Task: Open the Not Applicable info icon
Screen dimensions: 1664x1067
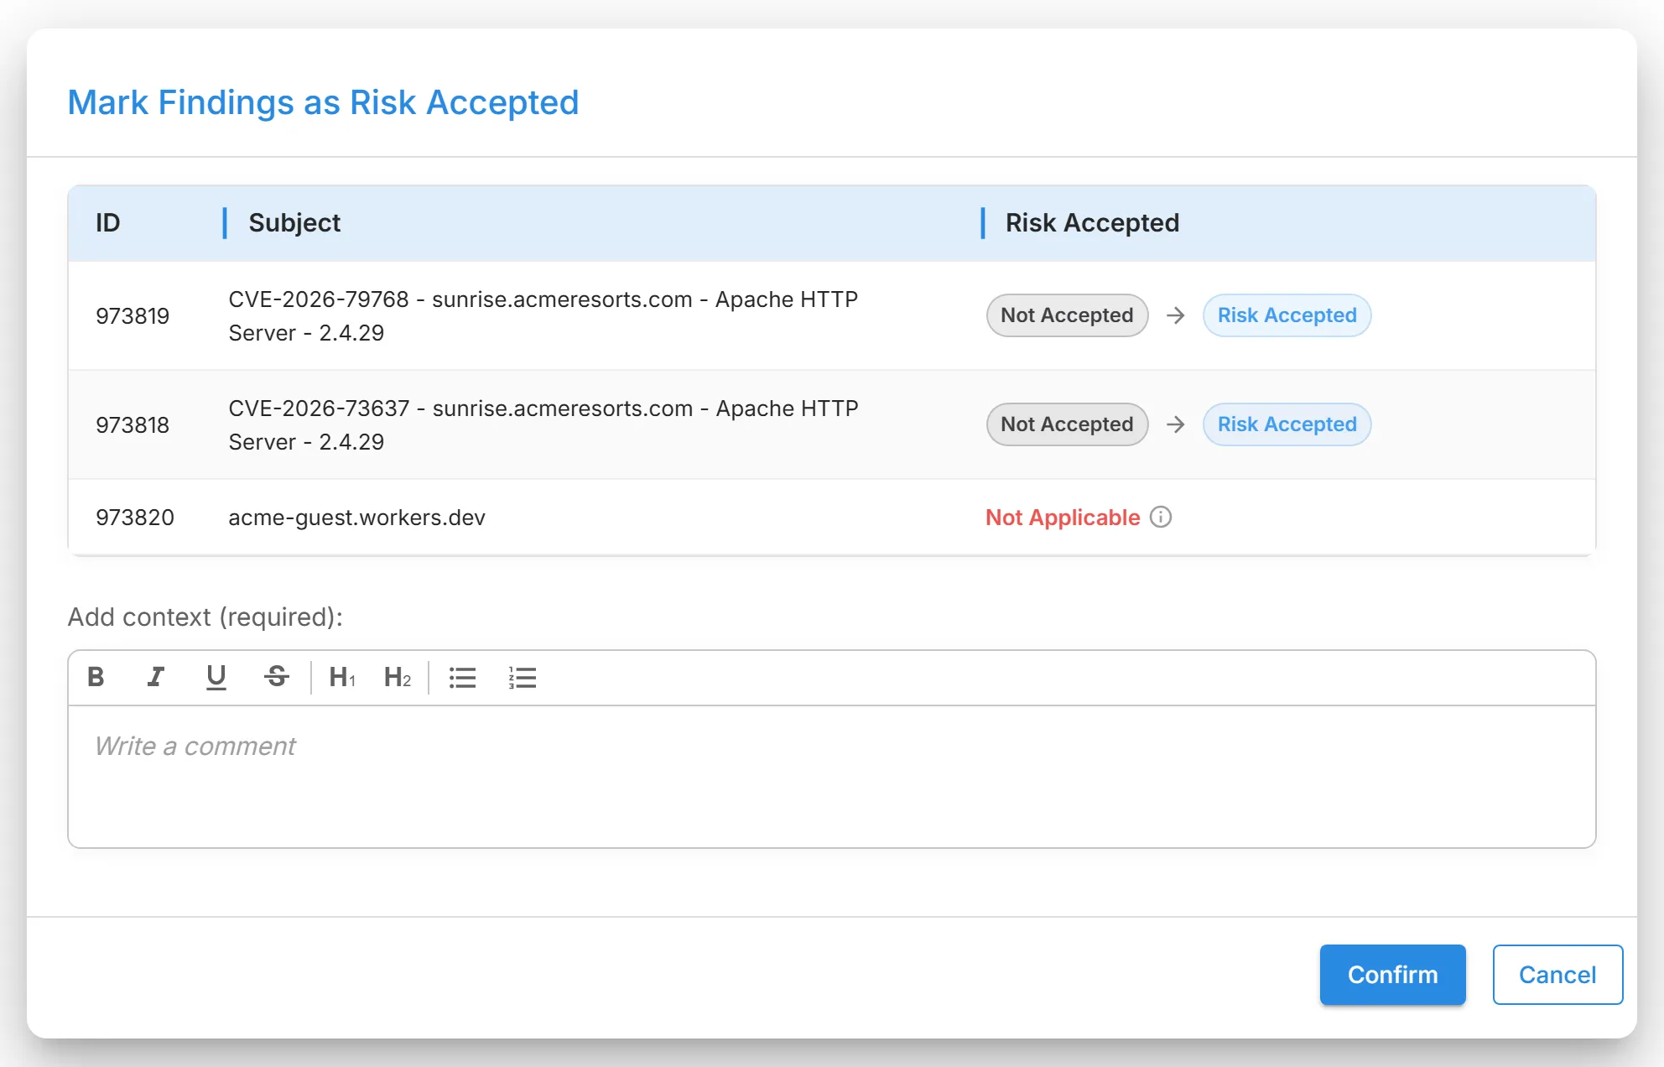Action: [1161, 517]
